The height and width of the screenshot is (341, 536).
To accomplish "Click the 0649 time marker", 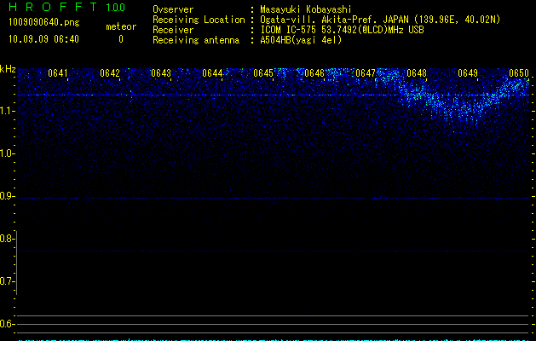I will (x=468, y=73).
